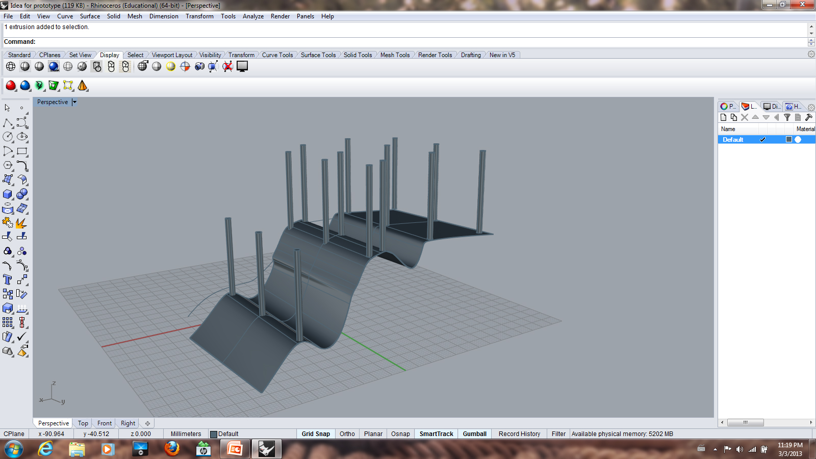The height and width of the screenshot is (459, 816).
Task: Enable Ortho mode
Action: [x=347, y=434]
